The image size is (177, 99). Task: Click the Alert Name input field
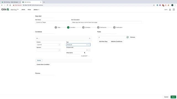[52, 22]
